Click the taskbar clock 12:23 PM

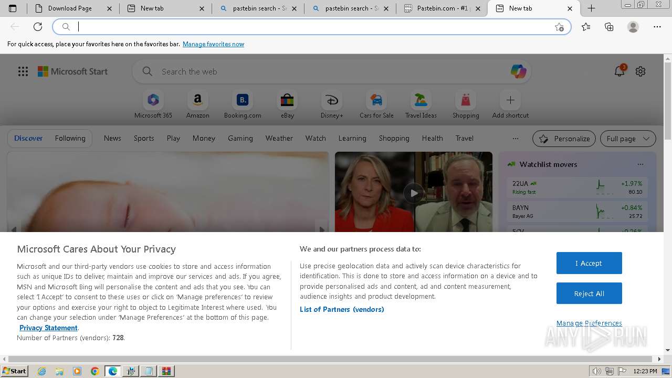tap(645, 371)
